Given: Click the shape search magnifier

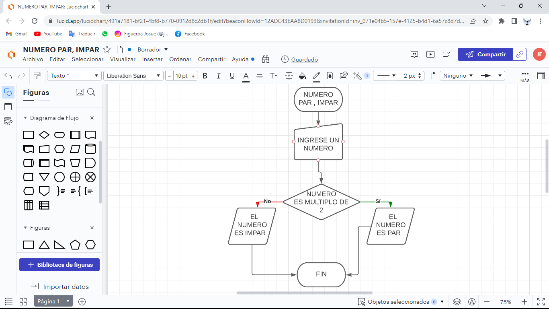Looking at the screenshot, I should click(91, 92).
